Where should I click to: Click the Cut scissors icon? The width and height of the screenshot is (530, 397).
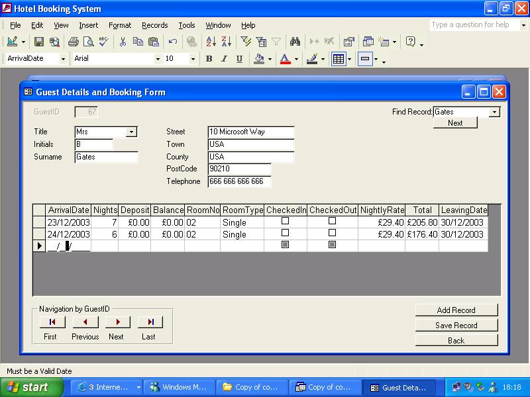click(123, 42)
